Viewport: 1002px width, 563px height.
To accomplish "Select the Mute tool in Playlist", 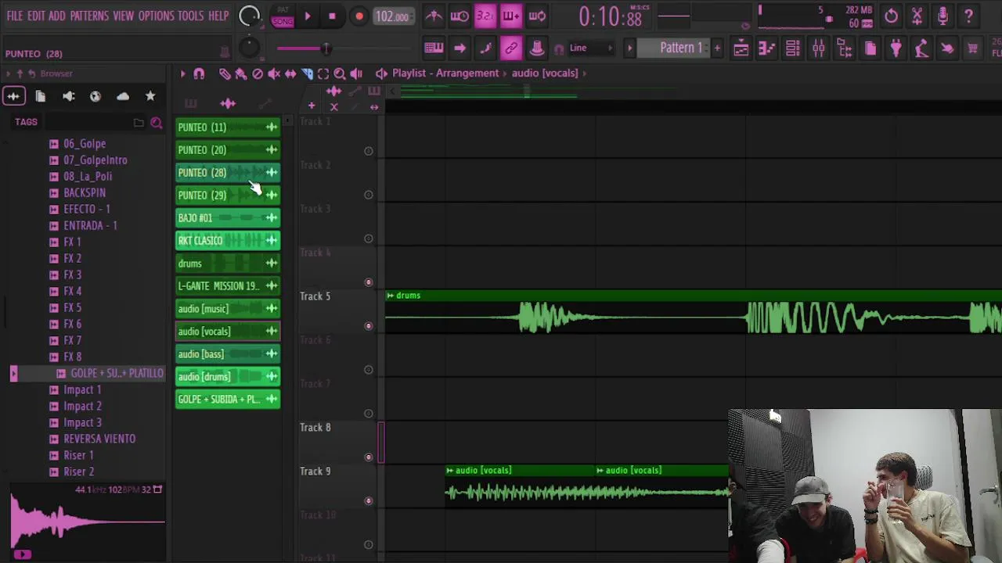I will pos(274,74).
